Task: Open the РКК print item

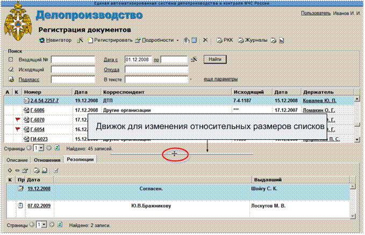Action: pyautogui.click(x=225, y=40)
